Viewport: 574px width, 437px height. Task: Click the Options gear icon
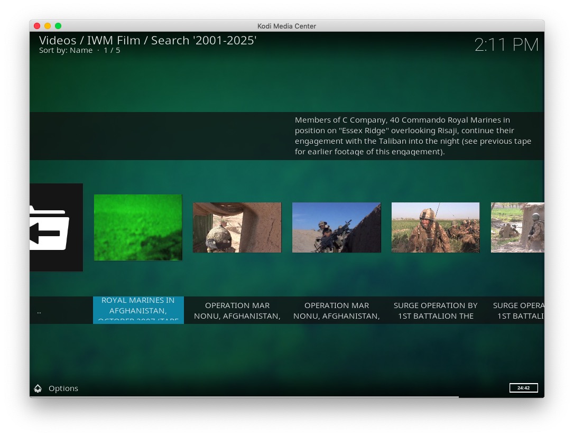coord(38,388)
